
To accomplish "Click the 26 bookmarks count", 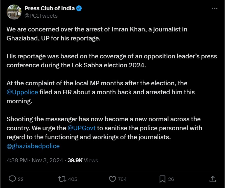I will pos(171,179).
